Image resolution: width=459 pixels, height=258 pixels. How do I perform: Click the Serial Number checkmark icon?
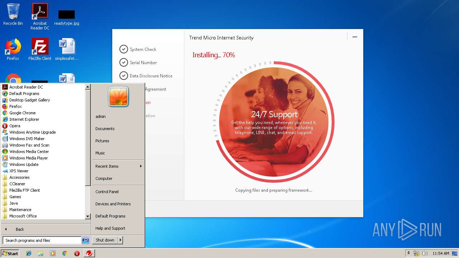tap(124, 62)
